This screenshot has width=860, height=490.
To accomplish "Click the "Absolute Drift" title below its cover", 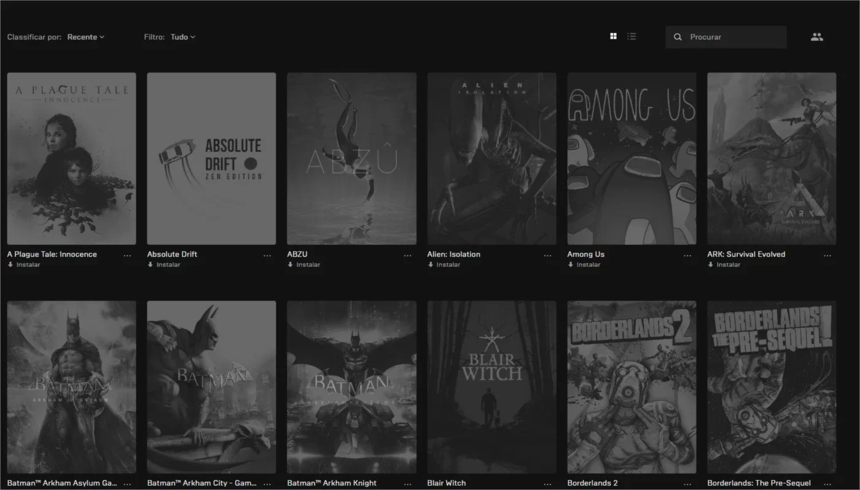I will [x=173, y=255].
